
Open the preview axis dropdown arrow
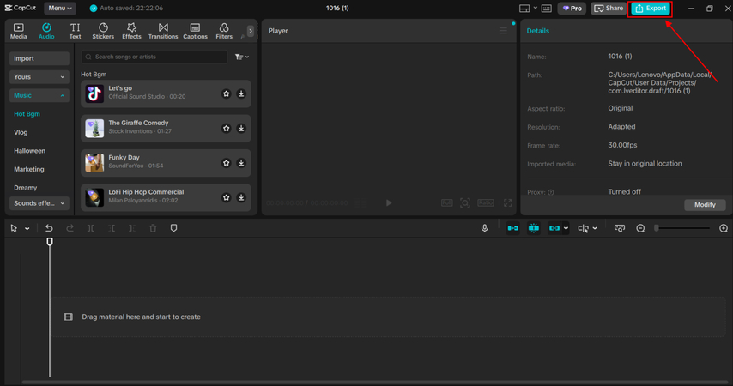[595, 228]
